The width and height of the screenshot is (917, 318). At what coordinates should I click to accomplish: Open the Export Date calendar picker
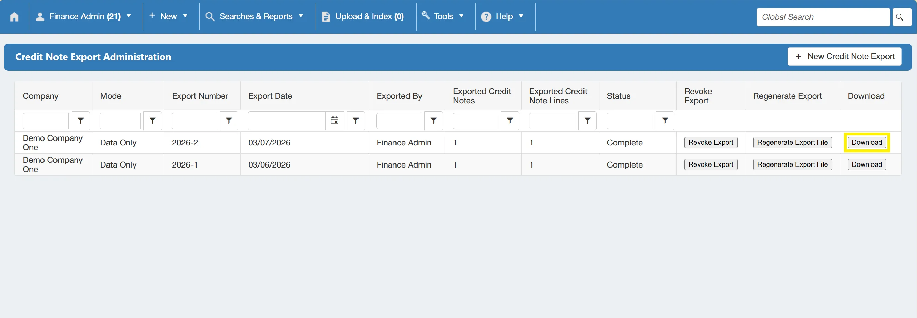[x=335, y=121]
